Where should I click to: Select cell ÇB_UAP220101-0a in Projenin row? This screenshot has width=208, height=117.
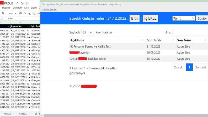[x=20, y=37]
